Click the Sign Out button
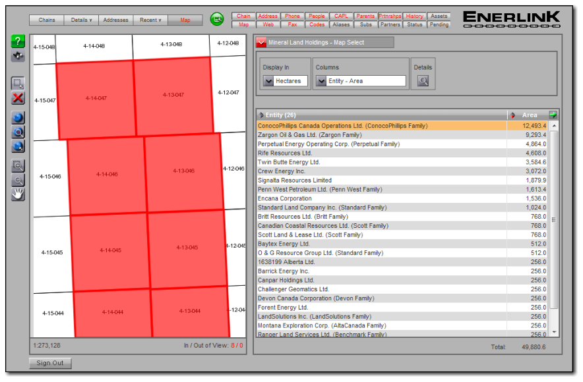Image resolution: width=583 pixels, height=382 pixels. pos(50,363)
